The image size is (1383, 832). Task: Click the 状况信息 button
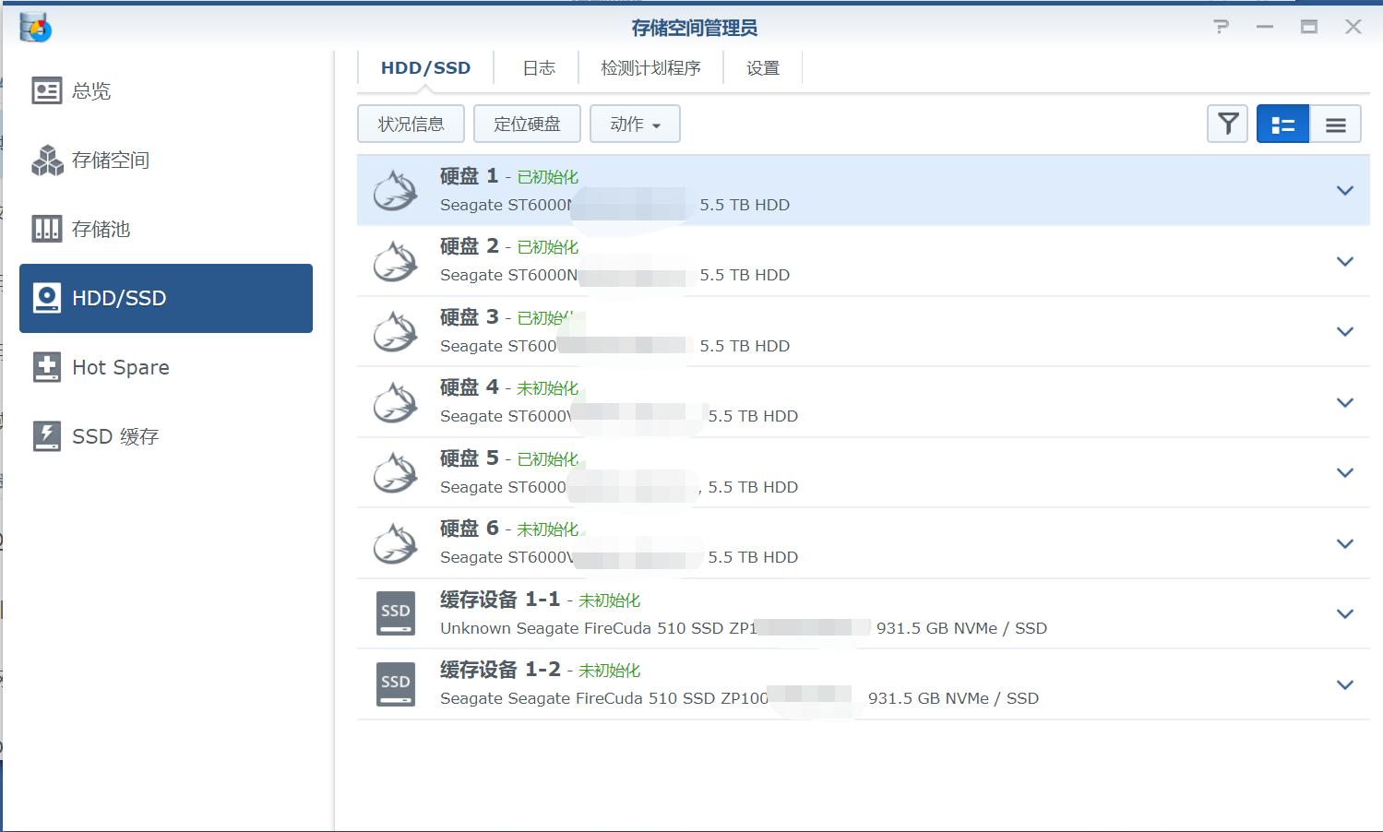tap(411, 123)
